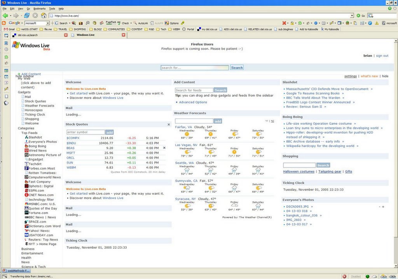Click Halloween costumes shopping link

click(x=299, y=171)
